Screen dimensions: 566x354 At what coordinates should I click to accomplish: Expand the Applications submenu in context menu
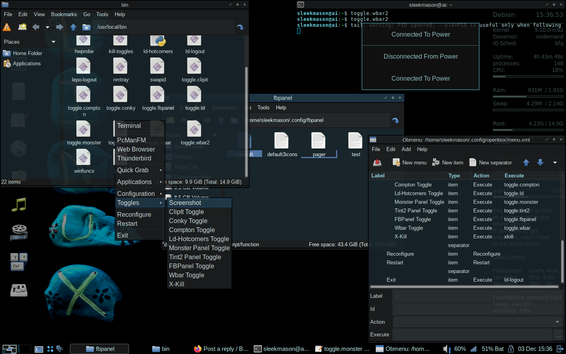click(x=140, y=182)
